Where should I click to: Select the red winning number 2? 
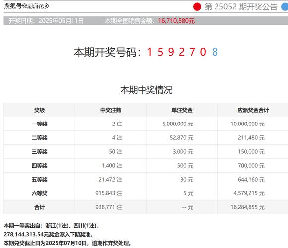pyautogui.click(x=182, y=52)
